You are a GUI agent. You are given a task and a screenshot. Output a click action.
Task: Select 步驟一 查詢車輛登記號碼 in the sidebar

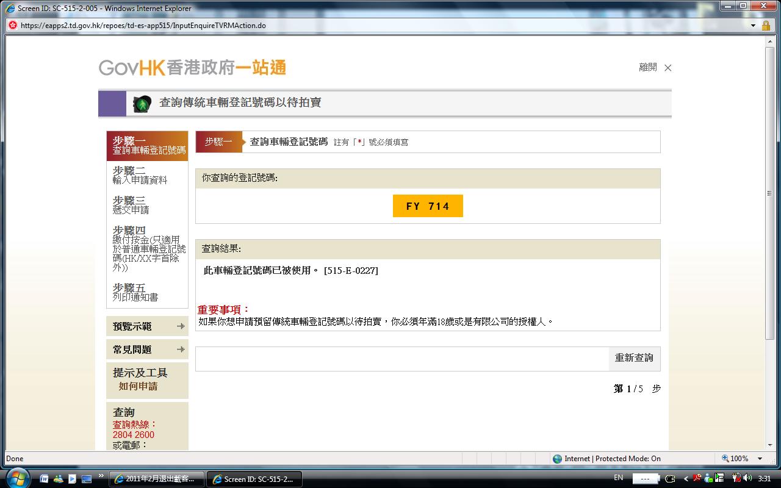tap(147, 146)
